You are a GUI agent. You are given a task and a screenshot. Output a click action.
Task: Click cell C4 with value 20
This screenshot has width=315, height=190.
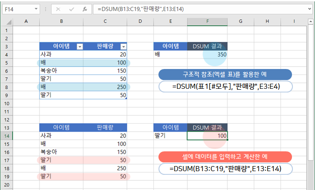[105, 54]
